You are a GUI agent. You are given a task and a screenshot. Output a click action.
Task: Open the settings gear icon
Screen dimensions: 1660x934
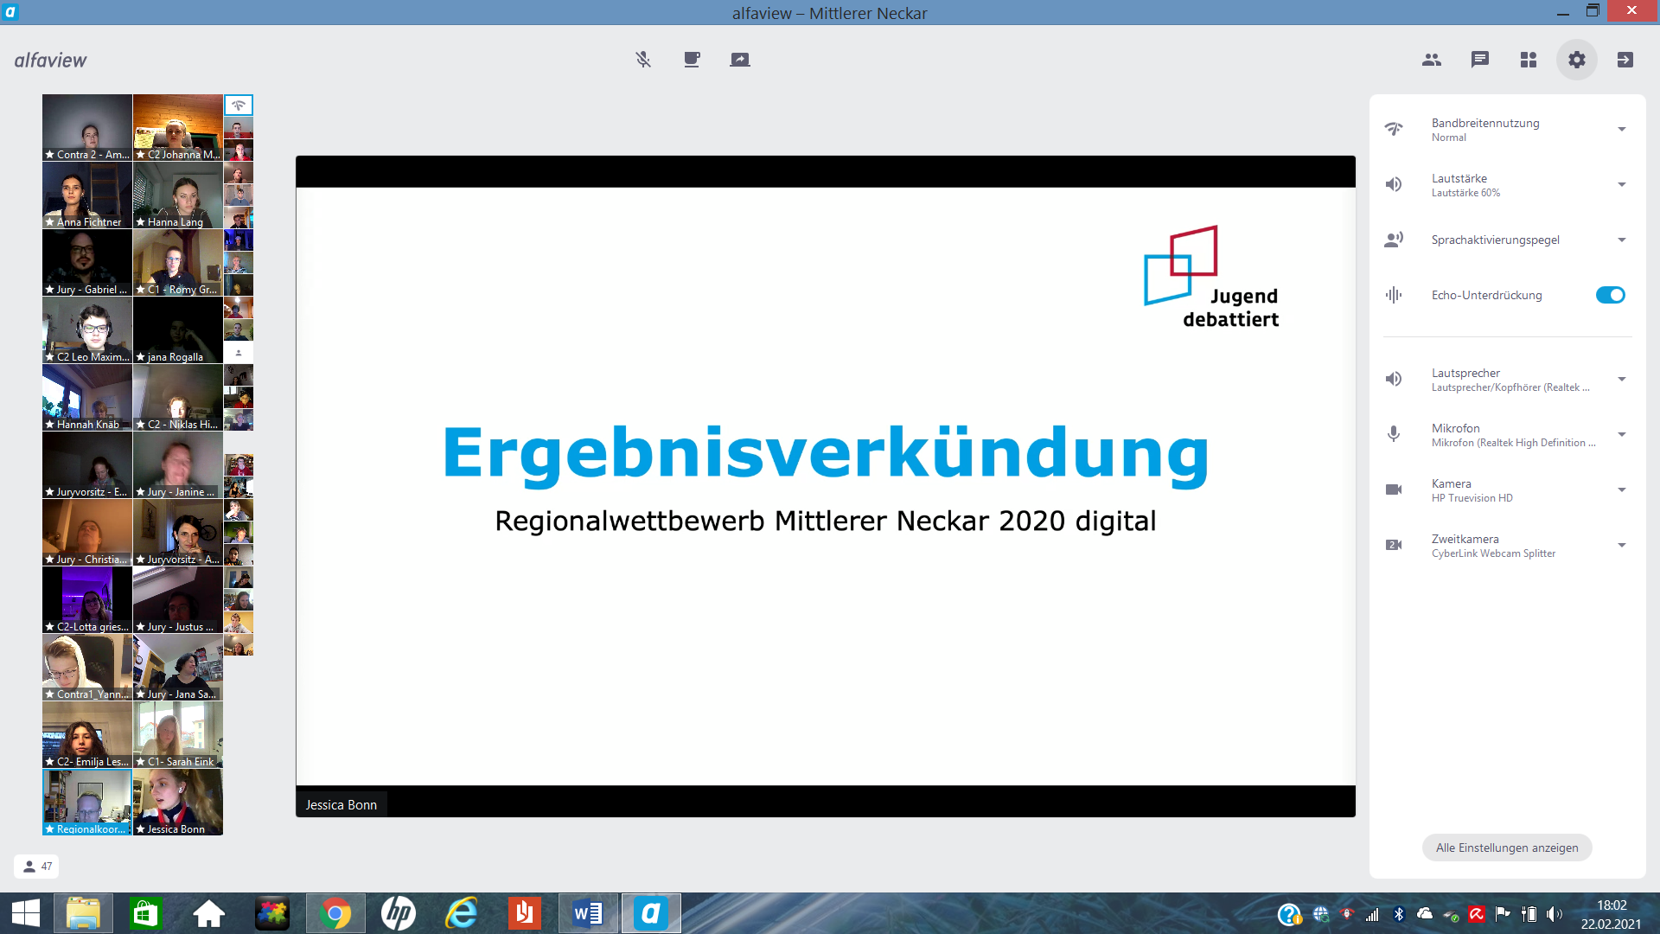point(1577,60)
